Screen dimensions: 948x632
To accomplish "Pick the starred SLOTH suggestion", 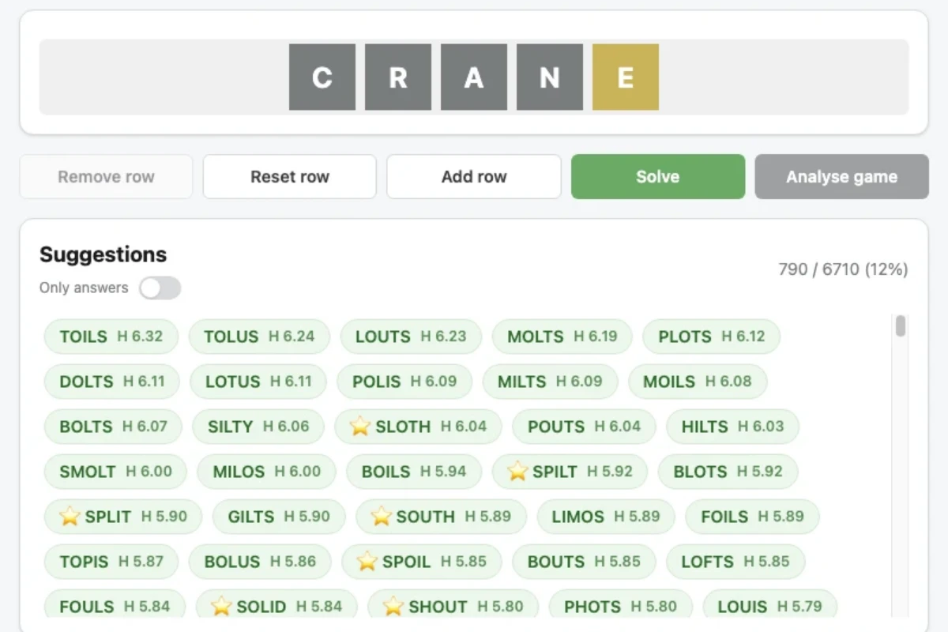I will (418, 427).
